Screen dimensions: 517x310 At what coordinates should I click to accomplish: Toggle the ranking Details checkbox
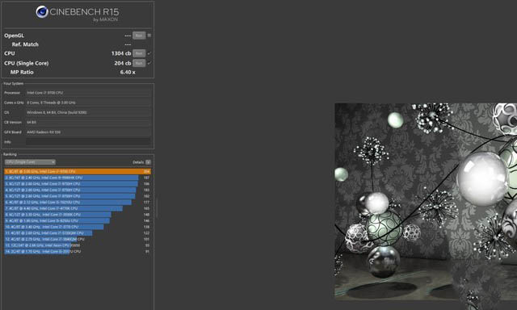click(x=148, y=162)
